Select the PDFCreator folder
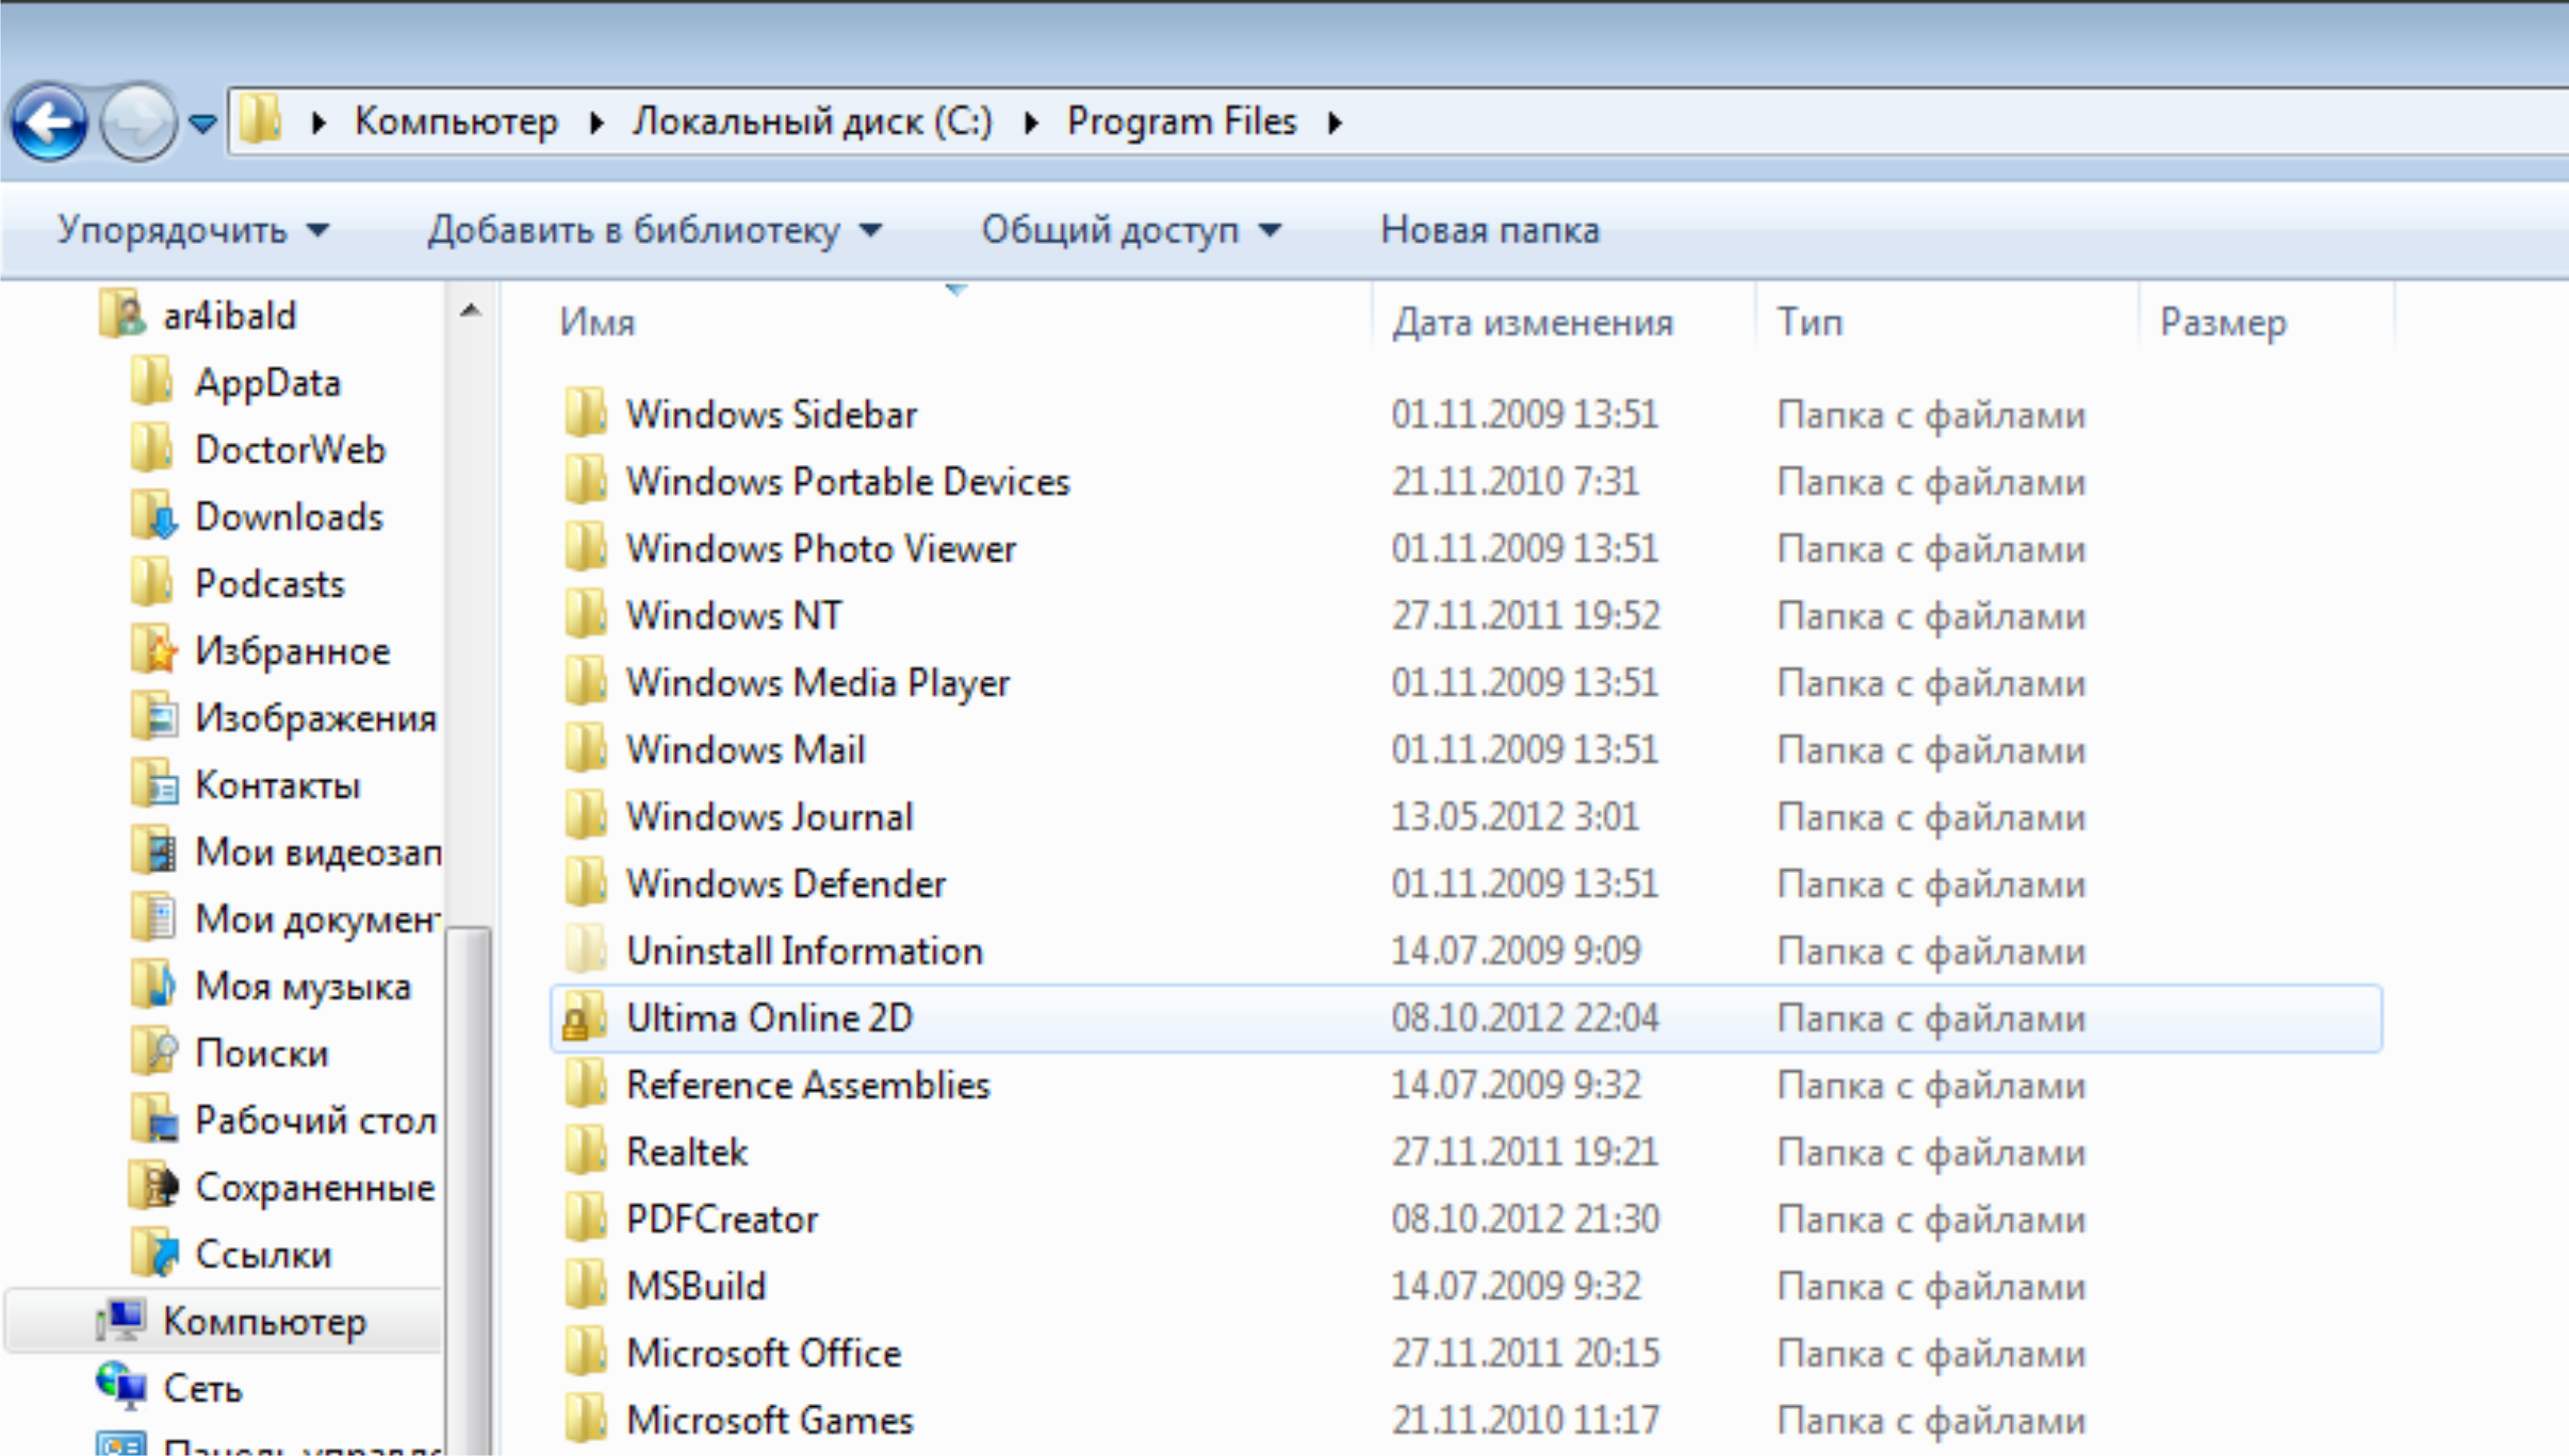The height and width of the screenshot is (1456, 2569). coord(722,1218)
